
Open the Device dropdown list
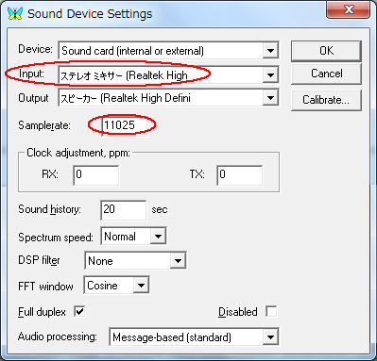pyautogui.click(x=270, y=50)
